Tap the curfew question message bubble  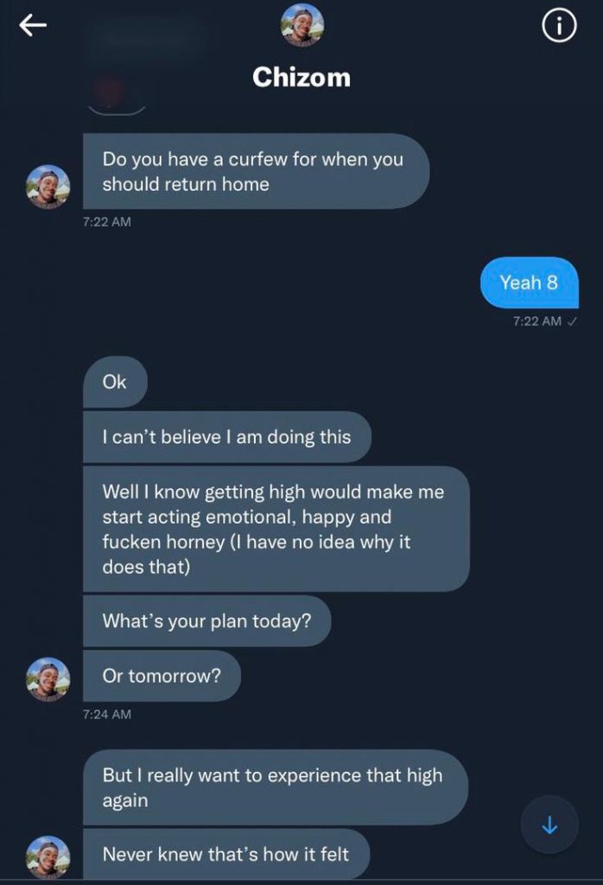256,171
